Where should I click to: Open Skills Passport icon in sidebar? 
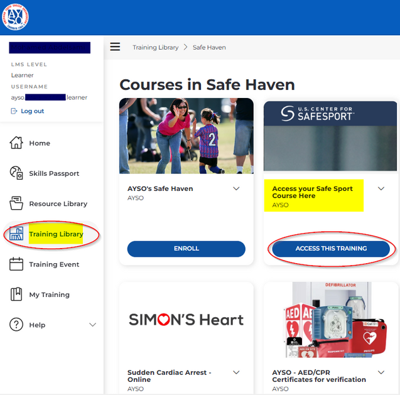[16, 173]
